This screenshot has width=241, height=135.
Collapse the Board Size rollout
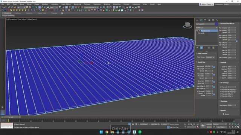click(201, 62)
